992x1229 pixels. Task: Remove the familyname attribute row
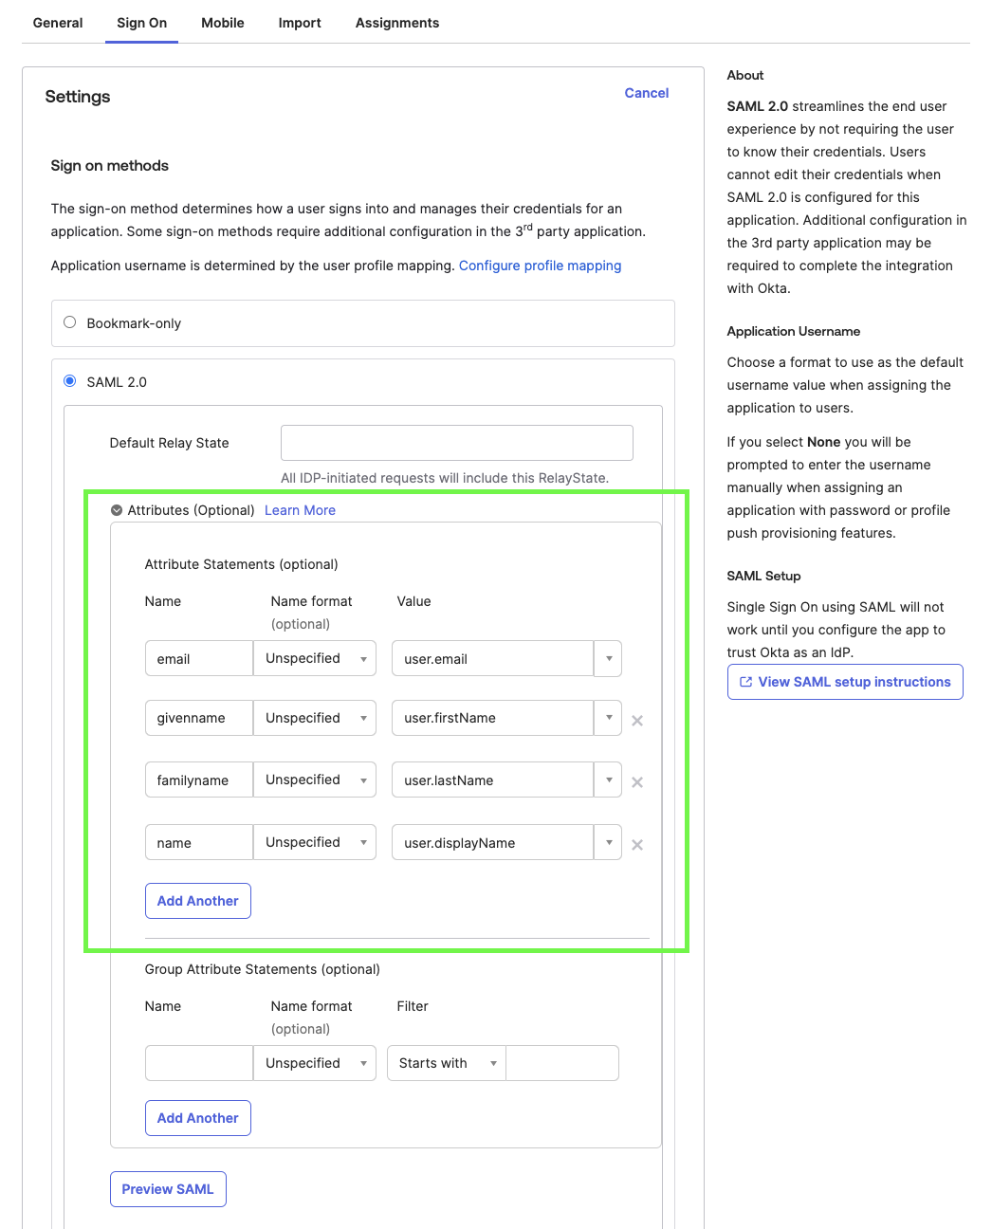tap(636, 782)
